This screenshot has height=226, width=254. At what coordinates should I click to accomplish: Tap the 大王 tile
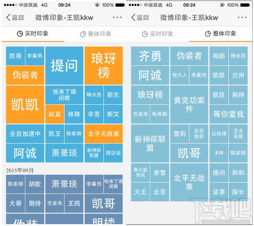click(141, 192)
